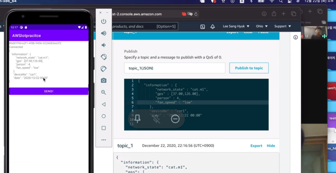The width and height of the screenshot is (336, 173).
Task: Open emulator extended controls three dots
Action: click(x=104, y=140)
